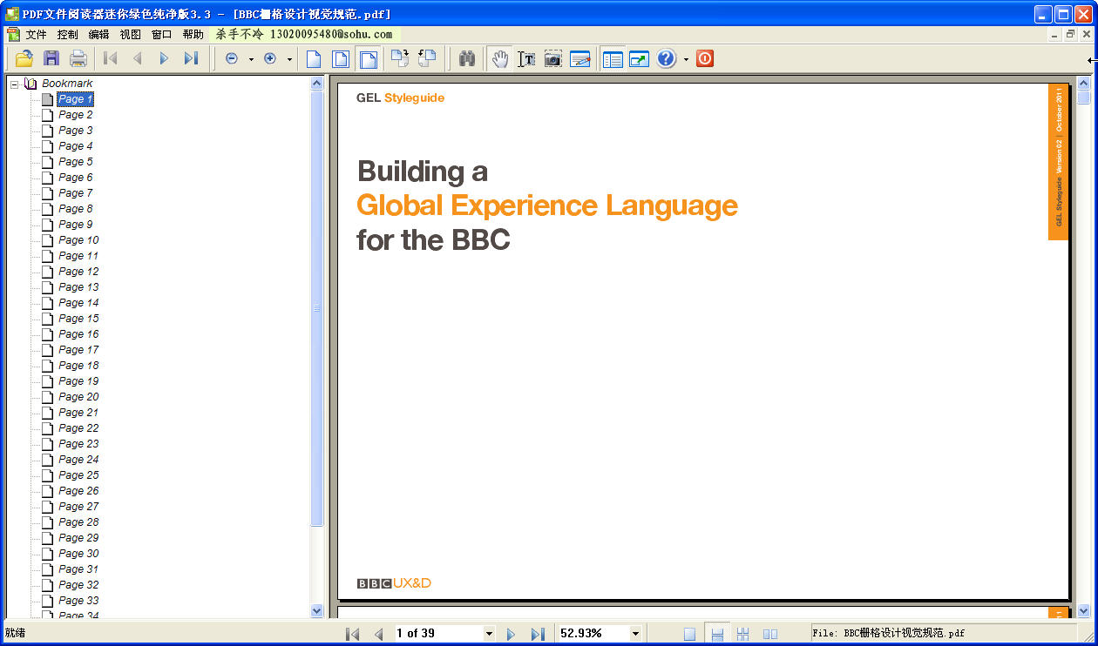Click the red power exit icon

pyautogui.click(x=705, y=58)
